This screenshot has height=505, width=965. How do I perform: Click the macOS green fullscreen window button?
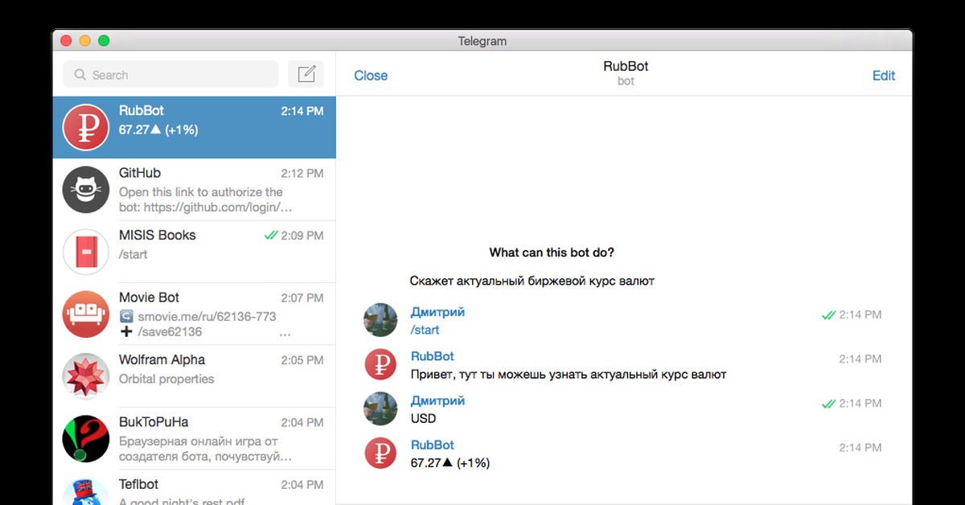104,41
